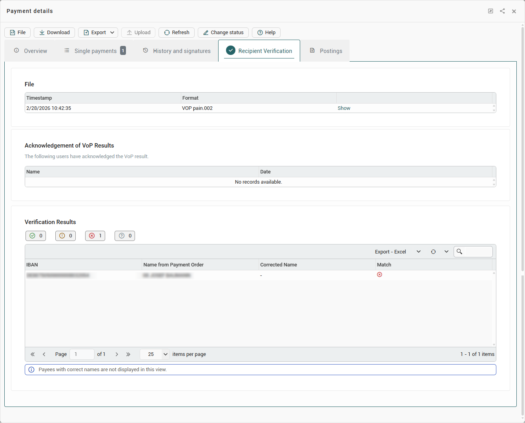Click the info icon in payees notice
The image size is (525, 423).
(x=31, y=370)
